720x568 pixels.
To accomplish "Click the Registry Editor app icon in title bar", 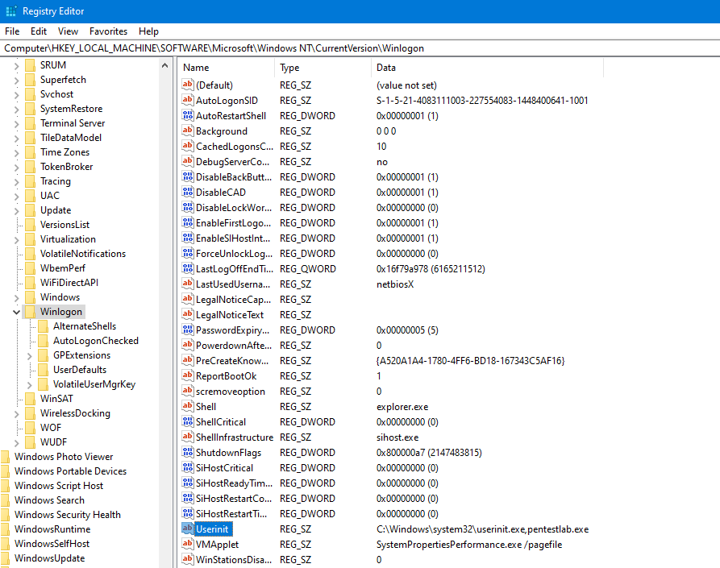I will 10,11.
